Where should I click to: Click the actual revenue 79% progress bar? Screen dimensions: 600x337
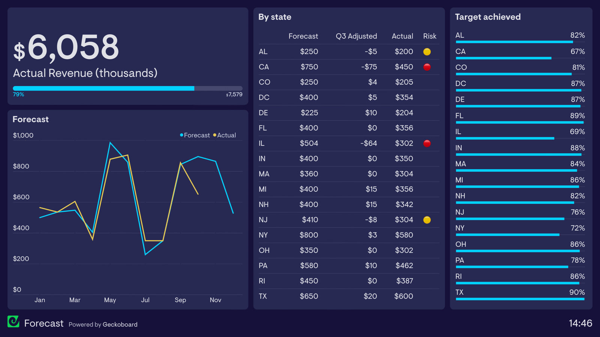click(127, 88)
